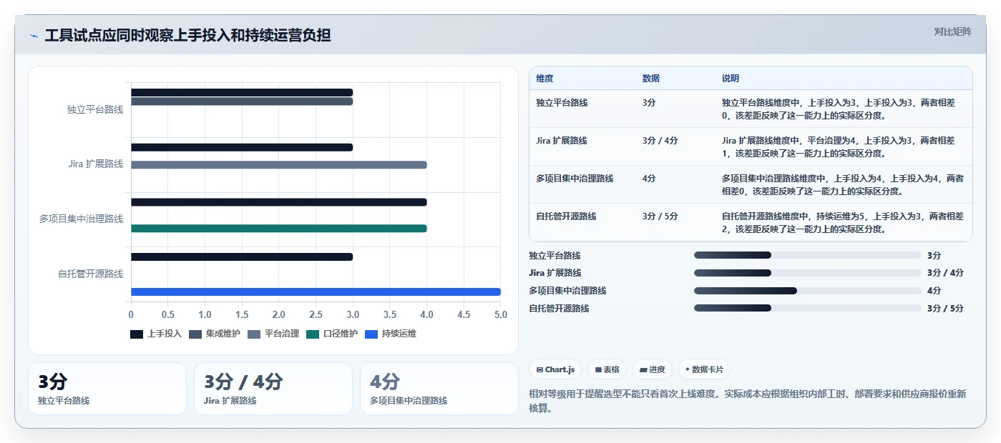Click the 上手投入 bar for 自托管开源路线

[x=242, y=257]
